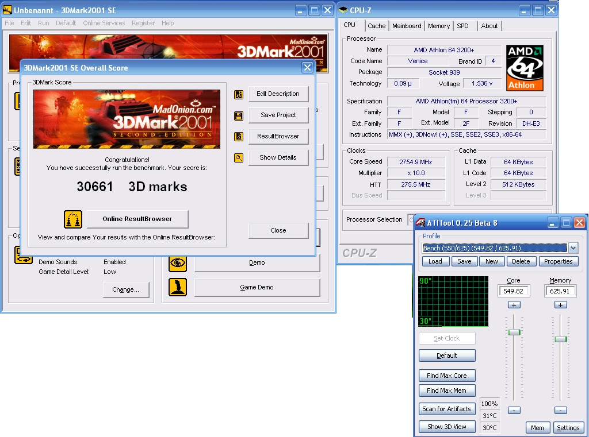
Task: Open ATITool Settings button
Action: click(x=568, y=428)
